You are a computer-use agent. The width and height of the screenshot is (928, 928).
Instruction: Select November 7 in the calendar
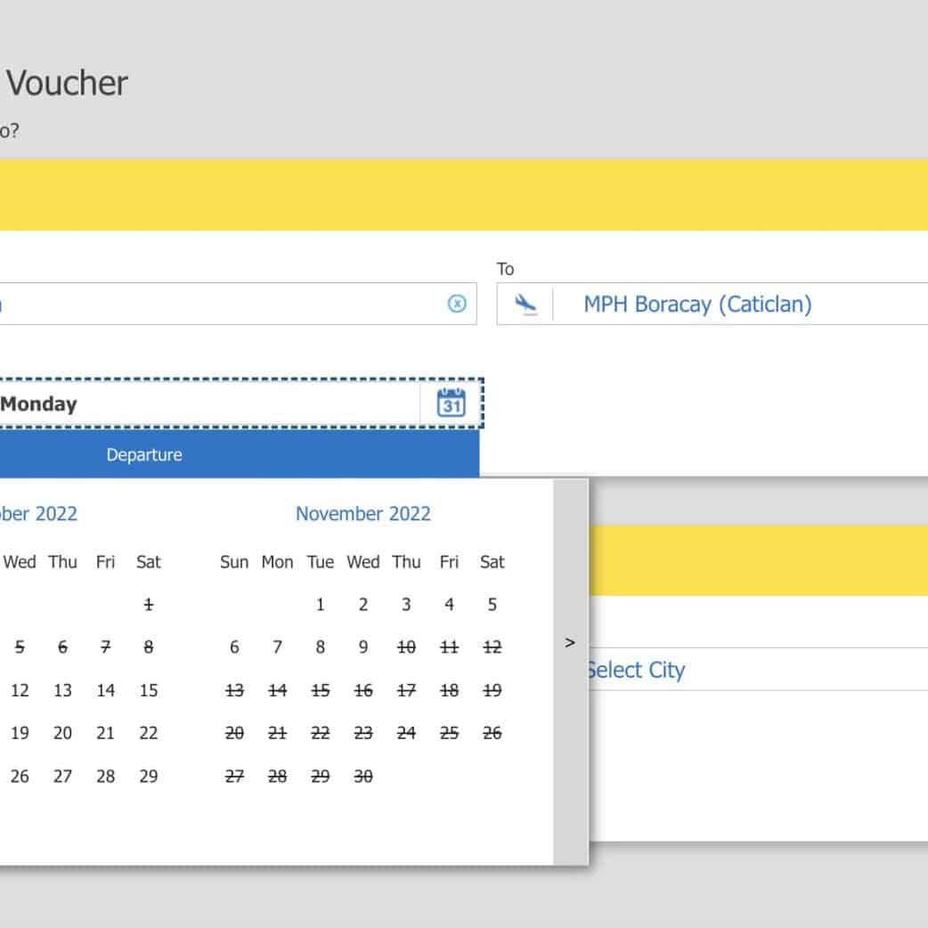tap(278, 647)
